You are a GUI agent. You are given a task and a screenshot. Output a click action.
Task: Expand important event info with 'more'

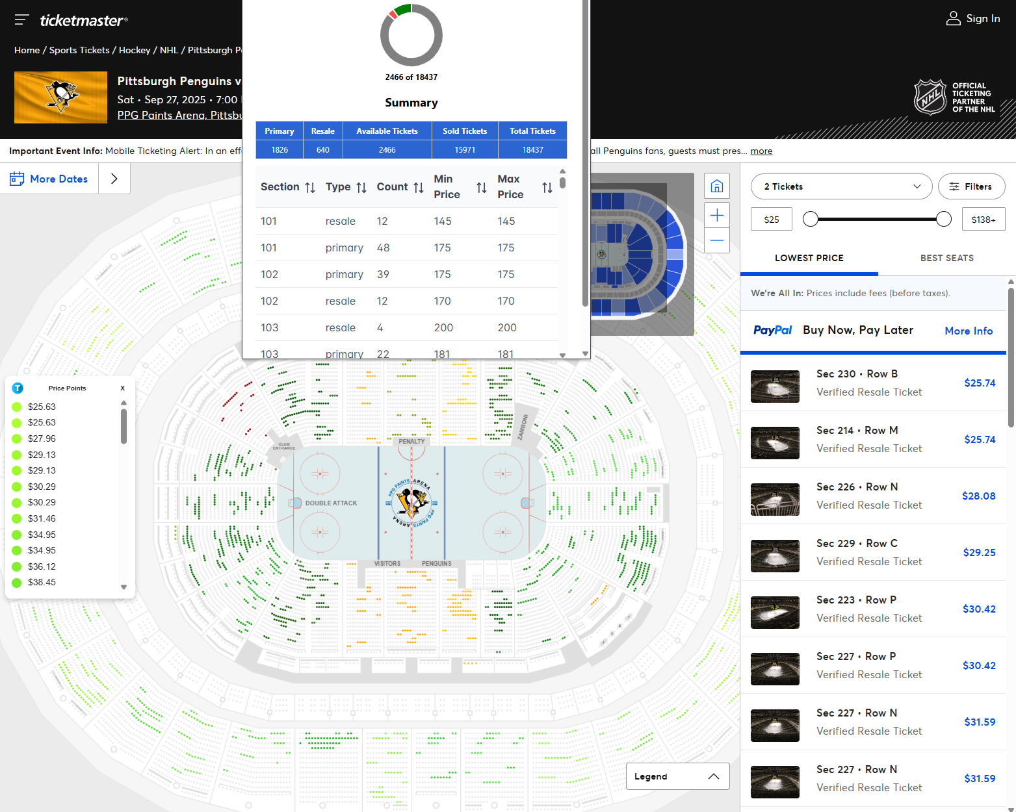point(762,151)
